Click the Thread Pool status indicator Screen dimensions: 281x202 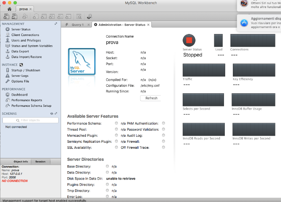coord(116,129)
